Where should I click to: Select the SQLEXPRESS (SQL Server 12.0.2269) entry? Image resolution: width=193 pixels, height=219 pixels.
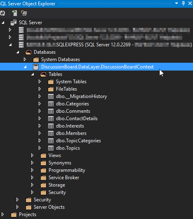click(x=109, y=45)
